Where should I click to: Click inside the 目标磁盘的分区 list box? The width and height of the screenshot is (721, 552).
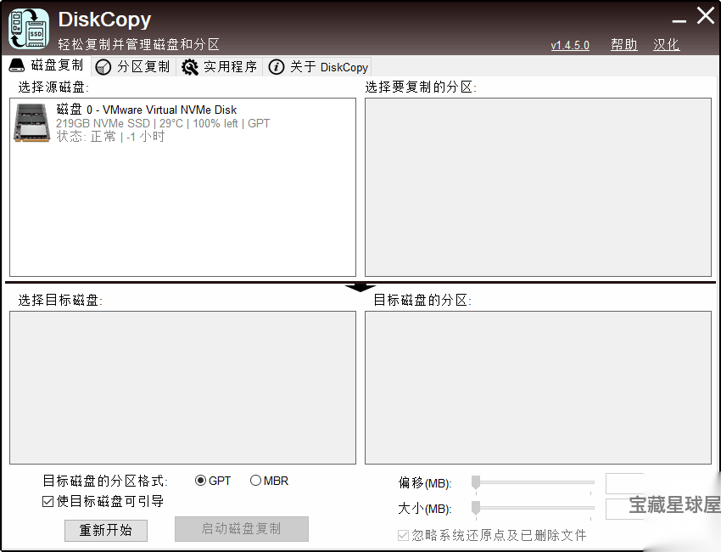coord(538,387)
